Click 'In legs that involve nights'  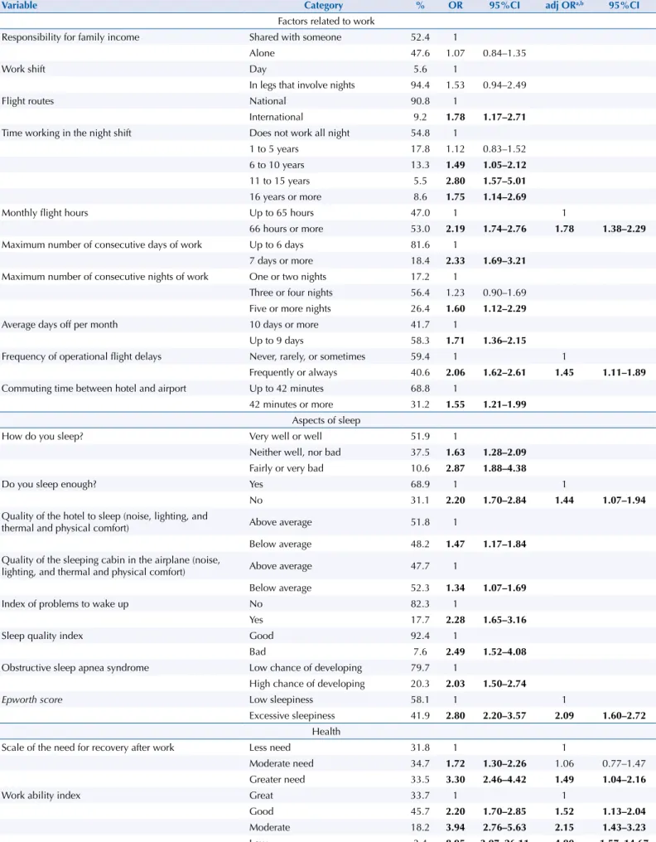point(301,85)
